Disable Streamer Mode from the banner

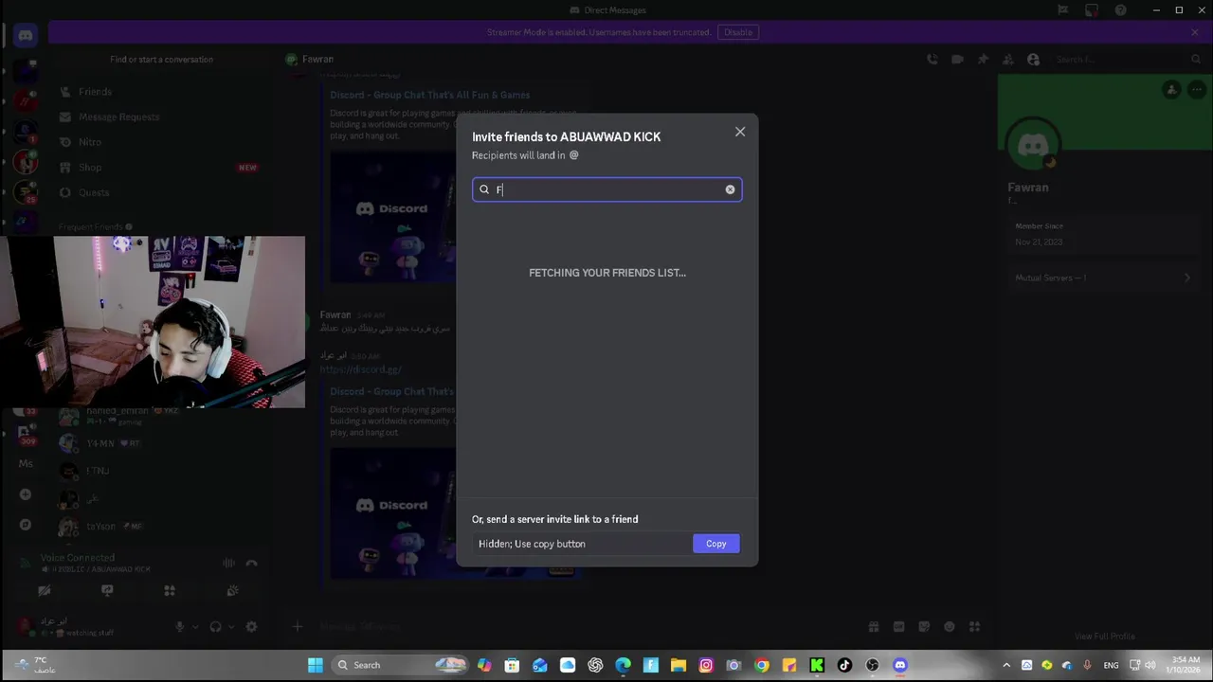pos(738,32)
